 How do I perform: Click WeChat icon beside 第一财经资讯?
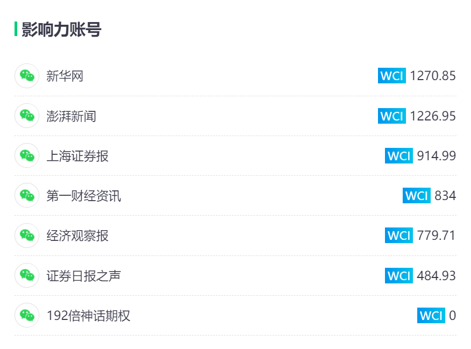[27, 196]
